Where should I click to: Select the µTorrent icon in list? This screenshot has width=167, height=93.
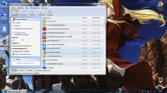(x=44, y=21)
